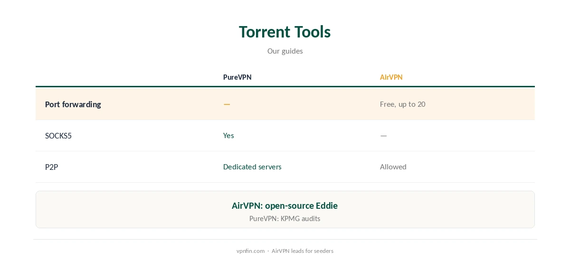Screen dimensions: 570x260
Task: Click the Port forwarding row label
Action: click(x=73, y=104)
